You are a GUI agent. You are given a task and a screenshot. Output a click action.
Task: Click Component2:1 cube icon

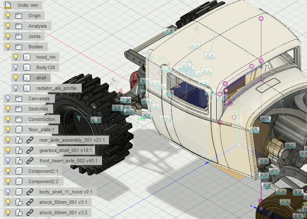(19, 171)
